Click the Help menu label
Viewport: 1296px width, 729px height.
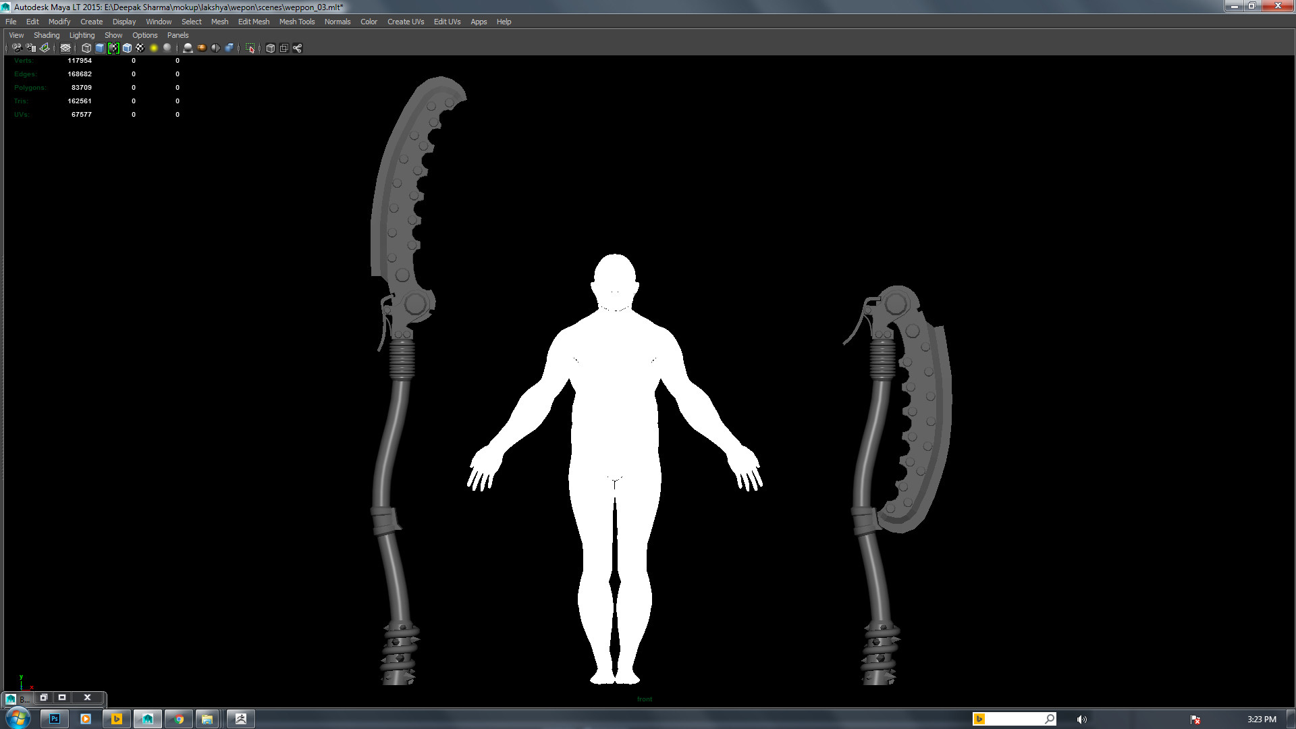click(x=504, y=22)
